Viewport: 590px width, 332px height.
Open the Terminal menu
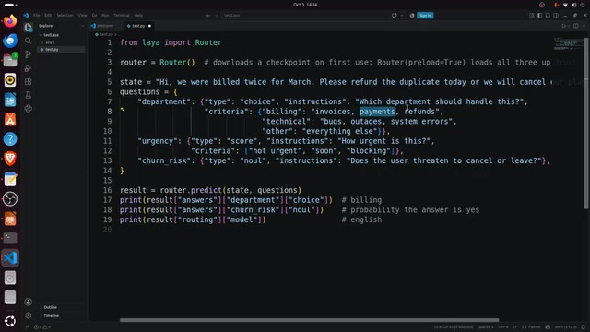[122, 16]
